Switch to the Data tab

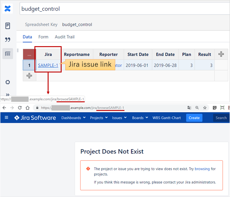27,37
